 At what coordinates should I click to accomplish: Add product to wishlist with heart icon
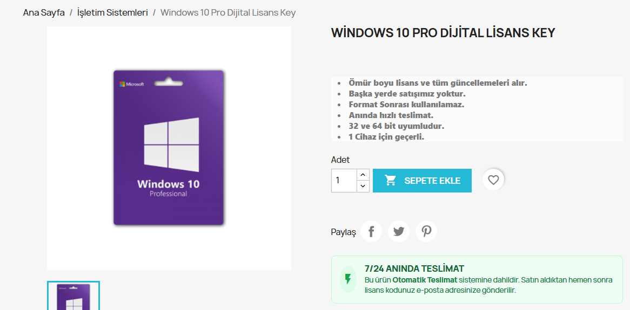493,180
